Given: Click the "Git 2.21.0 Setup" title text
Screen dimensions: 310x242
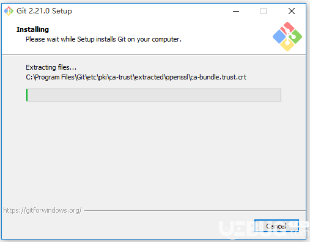Looking at the screenshot, I should [x=44, y=11].
